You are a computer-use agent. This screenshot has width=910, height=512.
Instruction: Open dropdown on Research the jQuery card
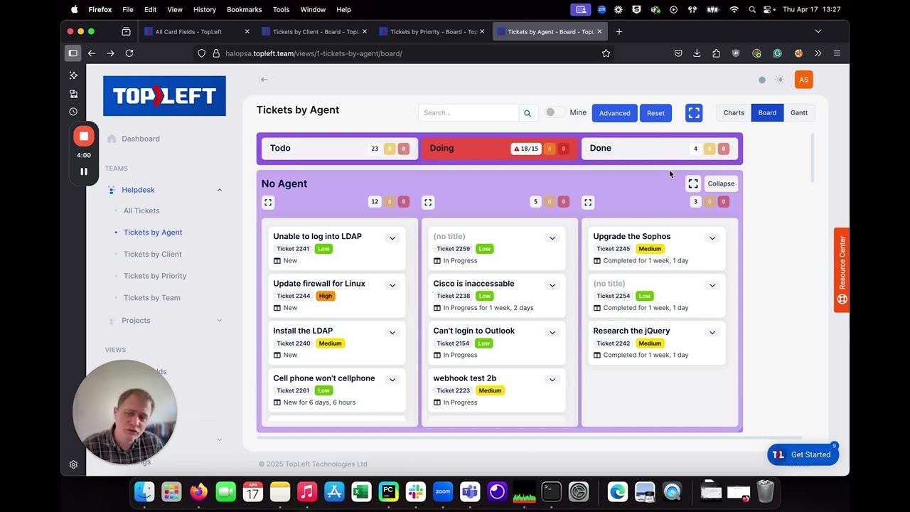[x=712, y=332]
